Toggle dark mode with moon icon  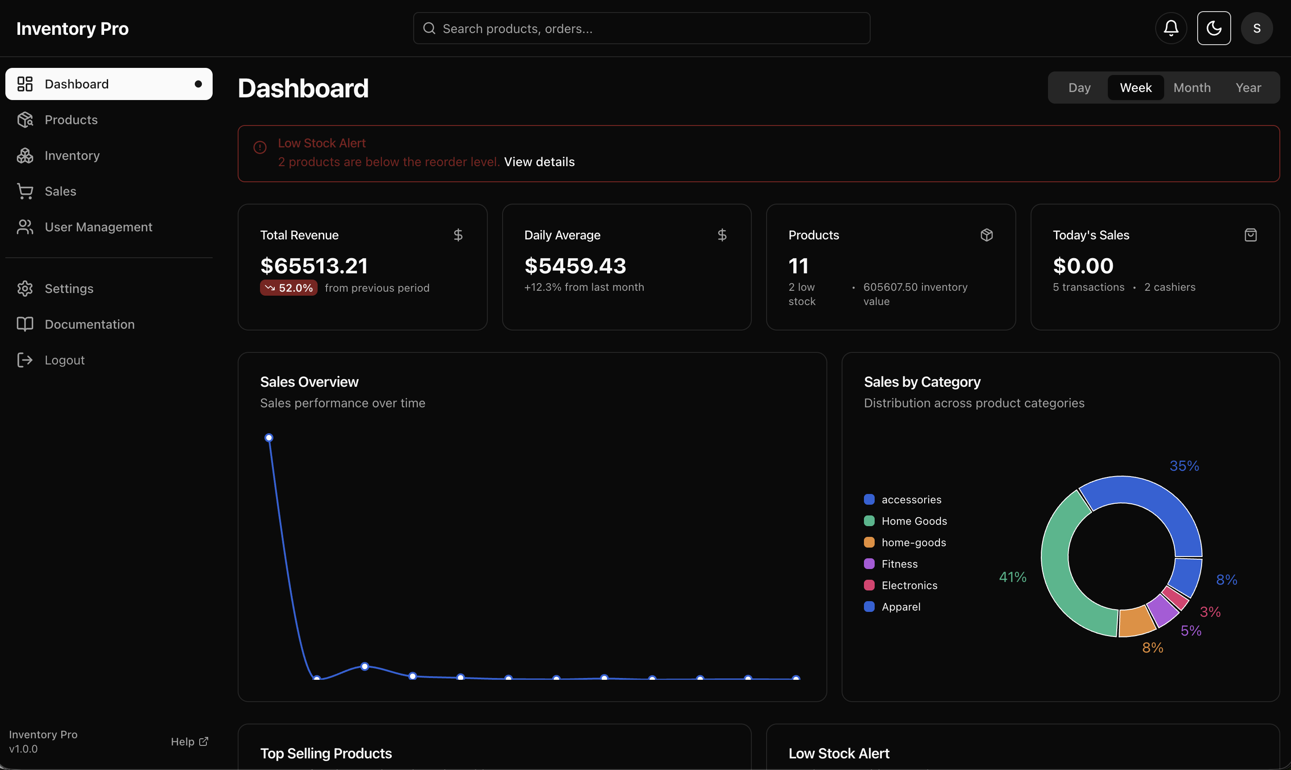[1214, 28]
